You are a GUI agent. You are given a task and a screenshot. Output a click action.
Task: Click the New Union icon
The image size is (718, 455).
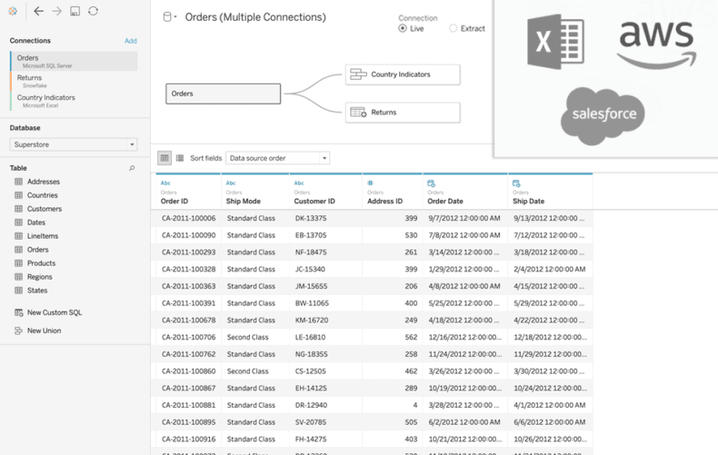coord(18,331)
